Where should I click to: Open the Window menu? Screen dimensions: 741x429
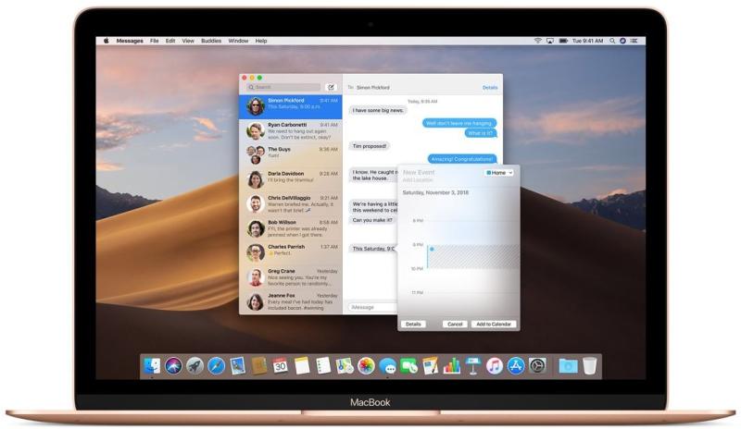pos(238,41)
